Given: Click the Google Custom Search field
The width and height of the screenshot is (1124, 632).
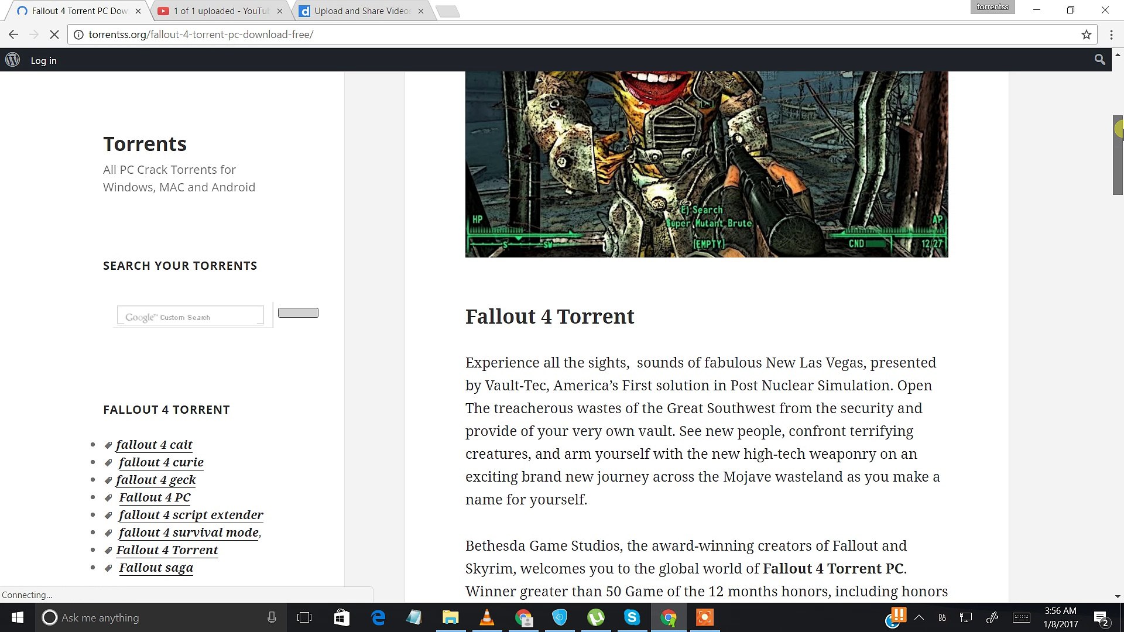Looking at the screenshot, I should [x=190, y=316].
